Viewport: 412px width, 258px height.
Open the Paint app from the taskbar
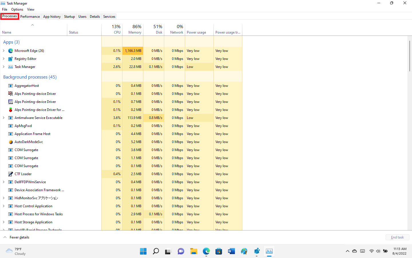point(244,251)
